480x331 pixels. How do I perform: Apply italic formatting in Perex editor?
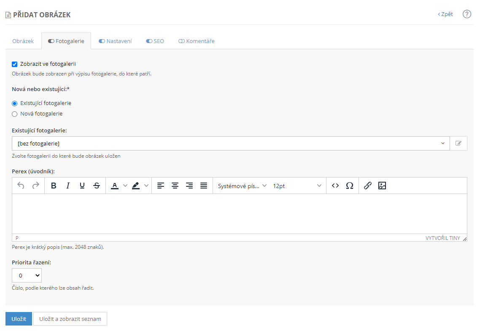(68, 186)
